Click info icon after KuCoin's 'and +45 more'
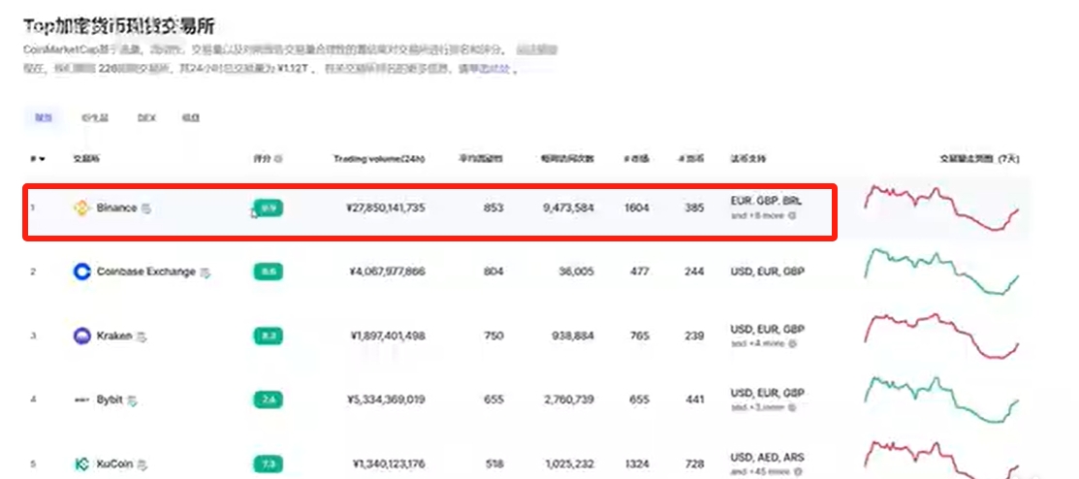This screenshot has height=479, width=1079. click(x=797, y=471)
